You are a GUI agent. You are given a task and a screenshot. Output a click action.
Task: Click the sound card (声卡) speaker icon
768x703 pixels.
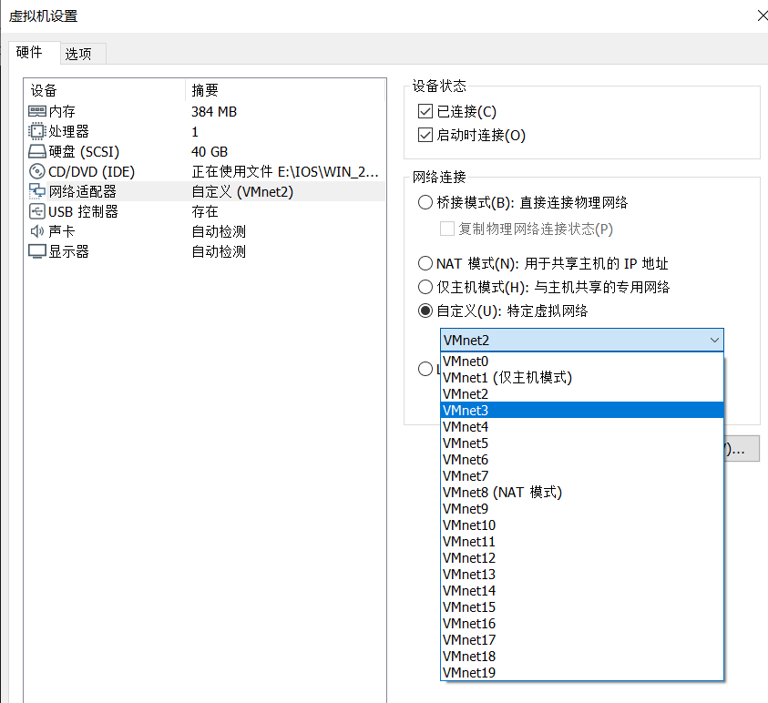point(37,231)
